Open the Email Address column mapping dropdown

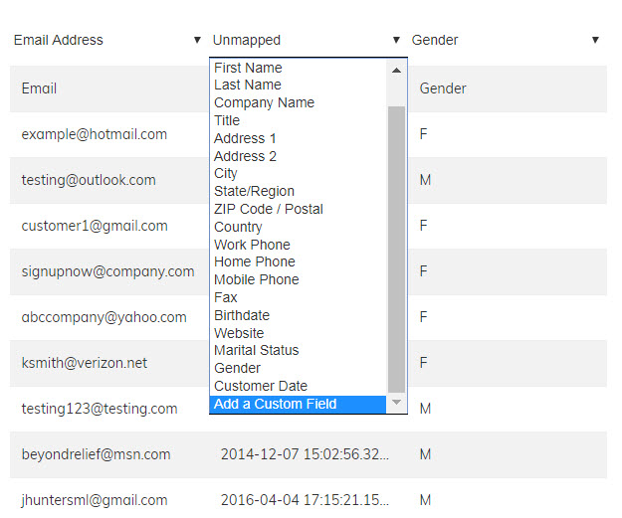[x=106, y=40]
